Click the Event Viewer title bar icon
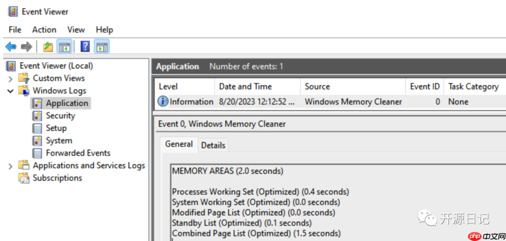 (13, 11)
